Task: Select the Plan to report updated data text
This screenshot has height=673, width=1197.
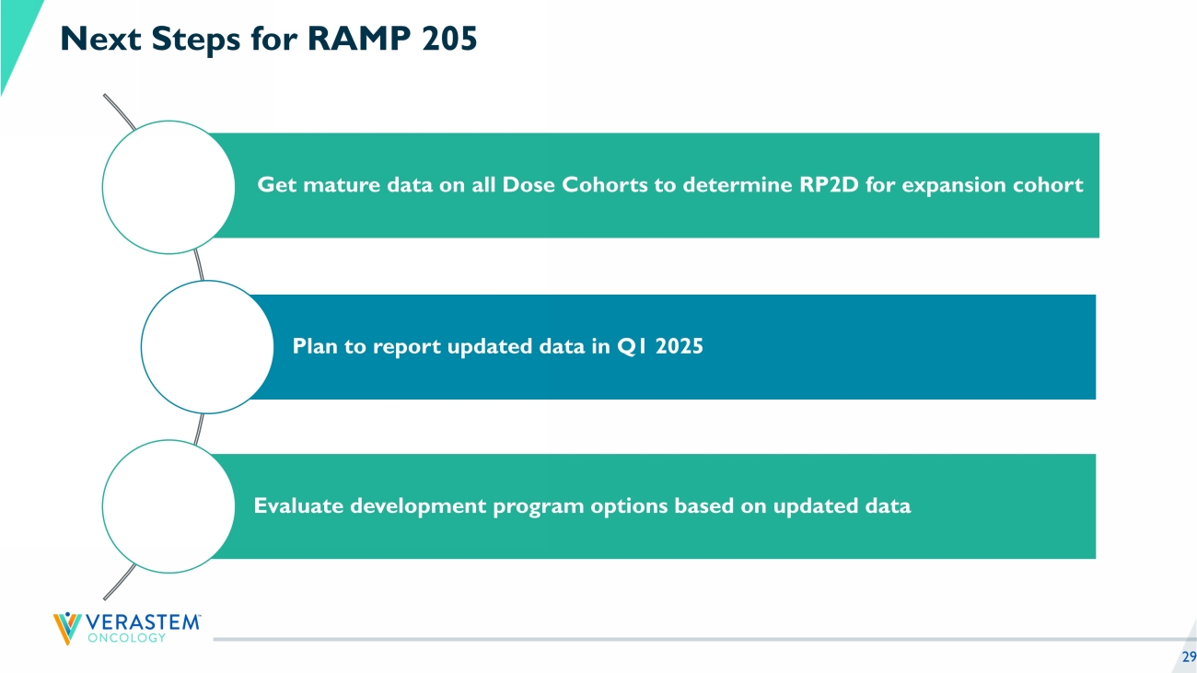Action: 497,346
